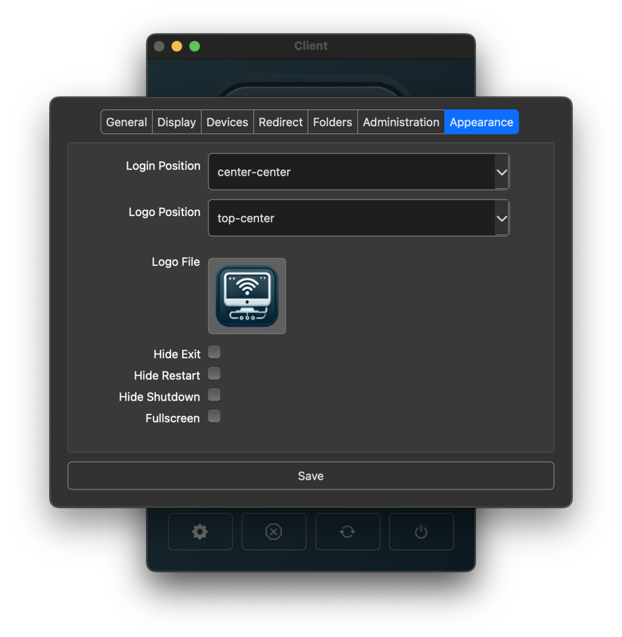The image size is (622, 637).
Task: Click the restart refresh arrows icon
Action: tap(348, 531)
